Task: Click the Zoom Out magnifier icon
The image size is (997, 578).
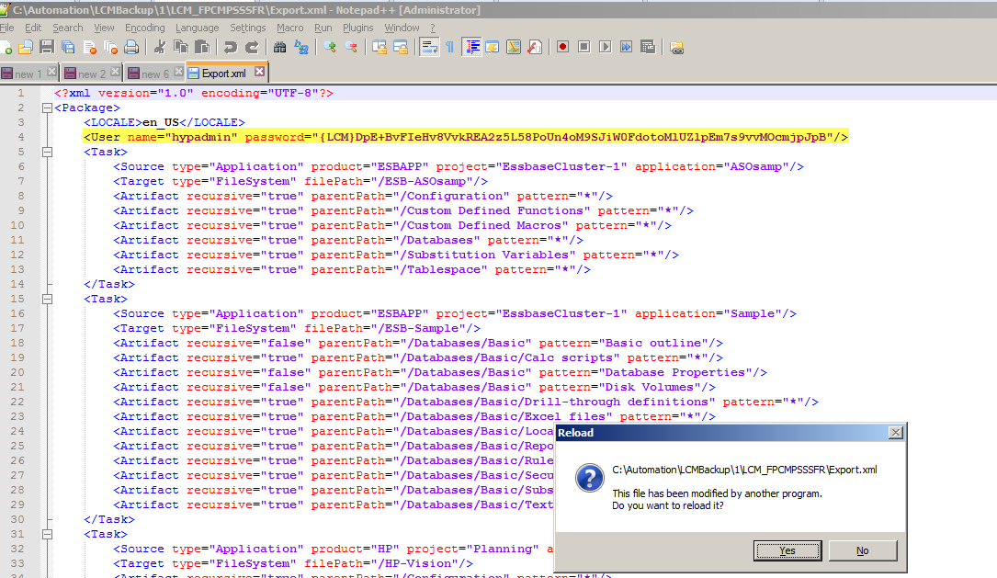Action: click(x=351, y=48)
